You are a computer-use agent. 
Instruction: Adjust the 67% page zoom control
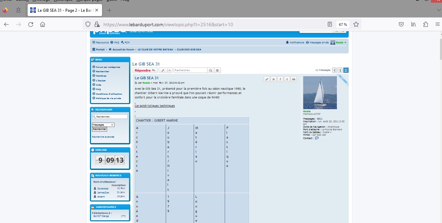[x=343, y=24]
